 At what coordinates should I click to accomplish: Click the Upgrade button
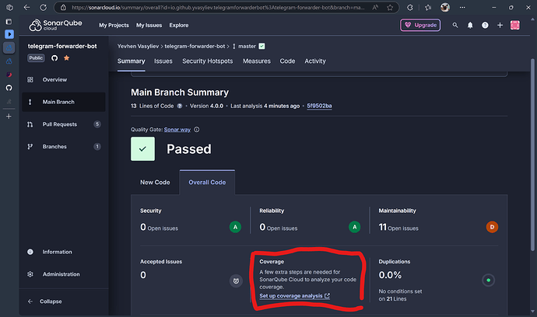(420, 25)
